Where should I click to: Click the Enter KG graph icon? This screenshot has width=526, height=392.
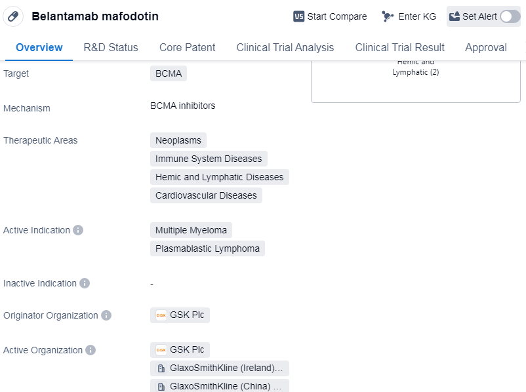coord(388,16)
